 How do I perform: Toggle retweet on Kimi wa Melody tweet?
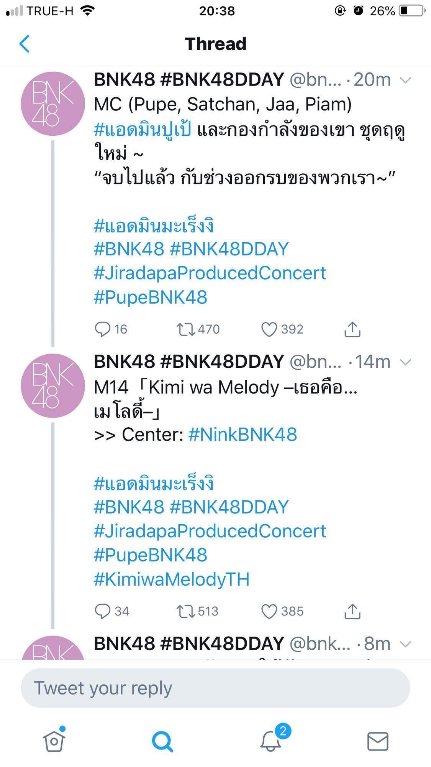[x=186, y=611]
